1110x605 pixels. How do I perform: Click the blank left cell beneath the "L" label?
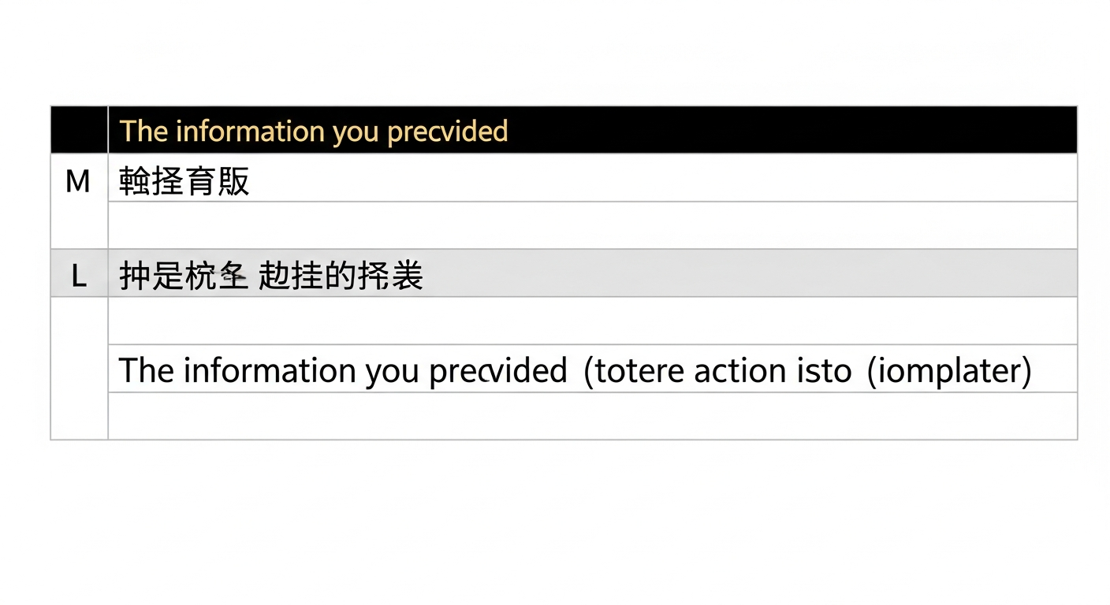point(79,367)
